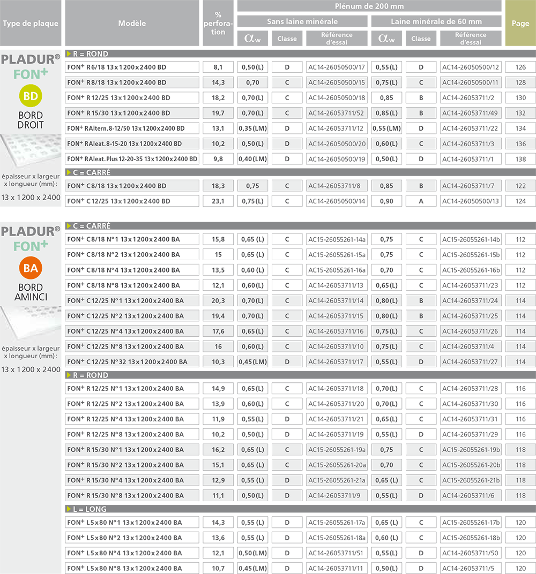Click the PLADUR FON+ logo above Bord Droit
This screenshot has height=574, width=536.
pyautogui.click(x=31, y=66)
